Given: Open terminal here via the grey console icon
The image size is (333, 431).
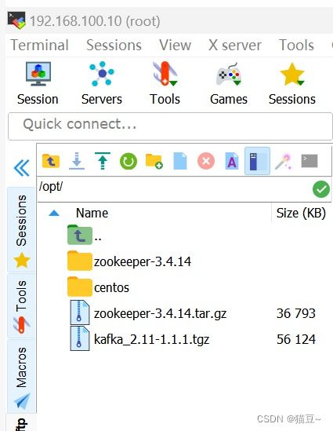Looking at the screenshot, I should click(309, 161).
